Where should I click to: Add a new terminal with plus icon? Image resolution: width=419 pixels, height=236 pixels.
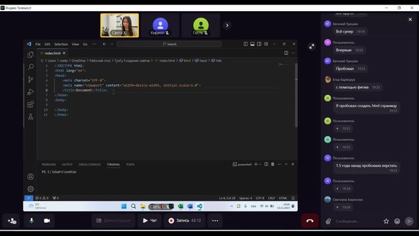point(255,165)
